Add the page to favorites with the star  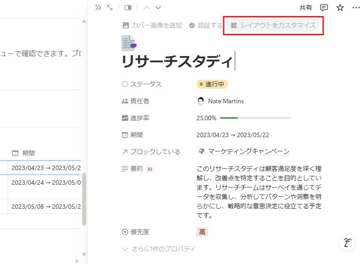[x=340, y=8]
